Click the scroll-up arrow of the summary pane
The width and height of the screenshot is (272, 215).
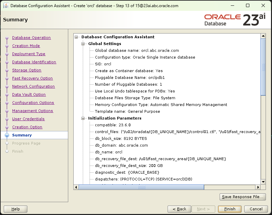point(263,35)
